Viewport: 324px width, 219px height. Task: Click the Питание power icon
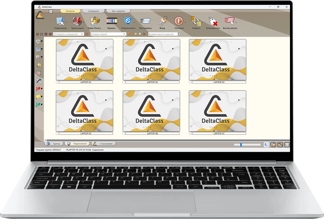[x=178, y=21]
